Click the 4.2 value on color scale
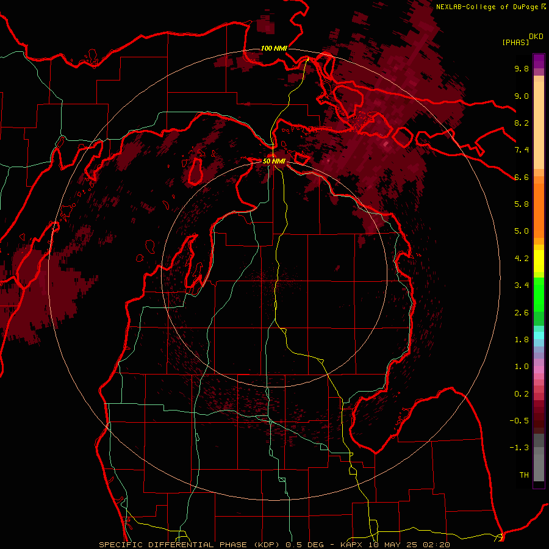This screenshot has height=549, width=549. click(x=522, y=259)
